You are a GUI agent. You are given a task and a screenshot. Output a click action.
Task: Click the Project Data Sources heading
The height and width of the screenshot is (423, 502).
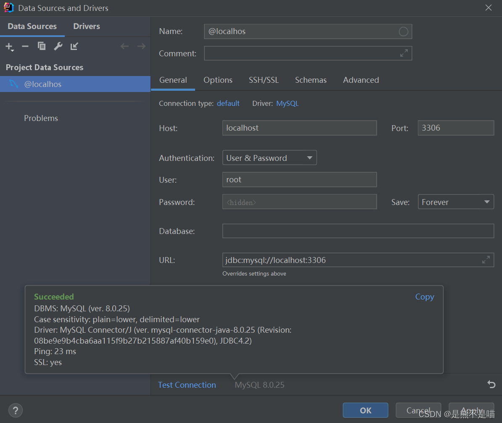coord(45,67)
